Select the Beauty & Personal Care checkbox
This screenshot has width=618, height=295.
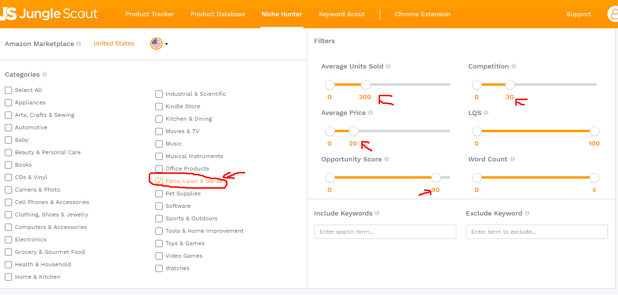[9, 152]
